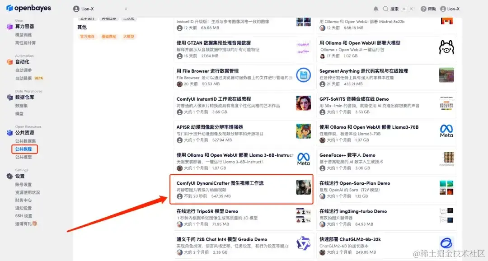
Task: Click the ComfyUI InstantID portrait thumbnail
Action: tap(304, 103)
